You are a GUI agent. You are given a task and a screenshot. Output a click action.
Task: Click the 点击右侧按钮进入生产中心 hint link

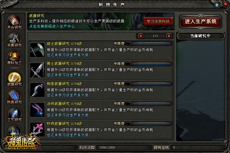tap(52, 26)
